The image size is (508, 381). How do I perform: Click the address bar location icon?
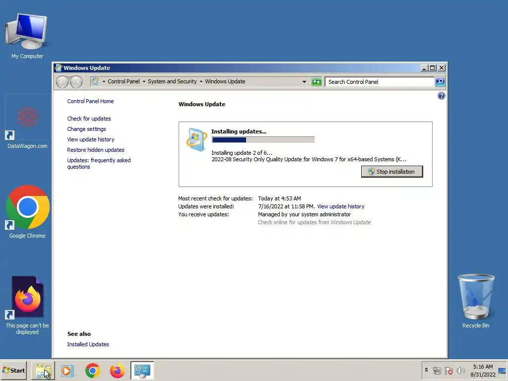click(x=94, y=81)
